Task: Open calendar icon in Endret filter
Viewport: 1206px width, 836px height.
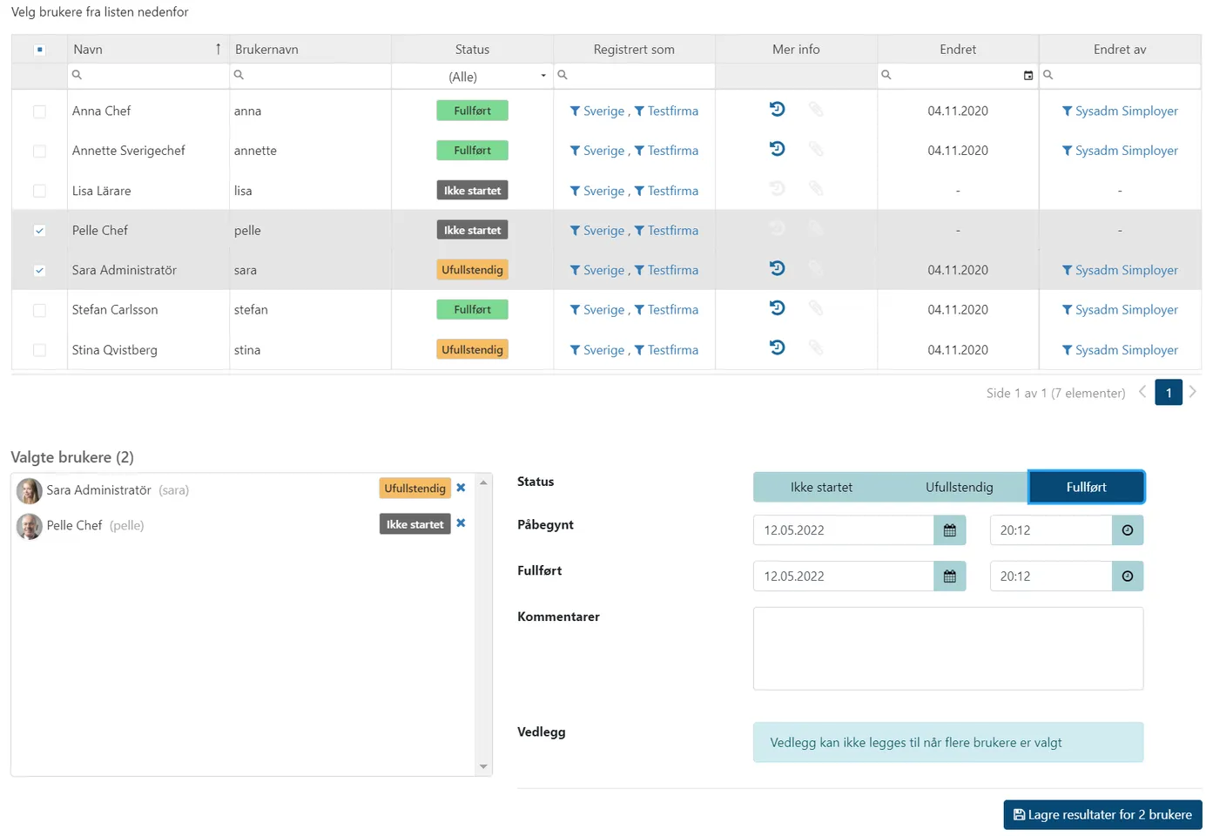Action: tap(1027, 76)
